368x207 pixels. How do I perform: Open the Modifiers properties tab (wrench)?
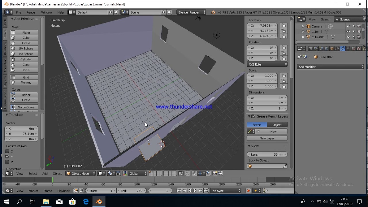click(343, 49)
